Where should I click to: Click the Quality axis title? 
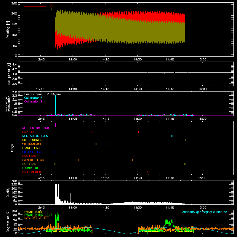[8, 192]
